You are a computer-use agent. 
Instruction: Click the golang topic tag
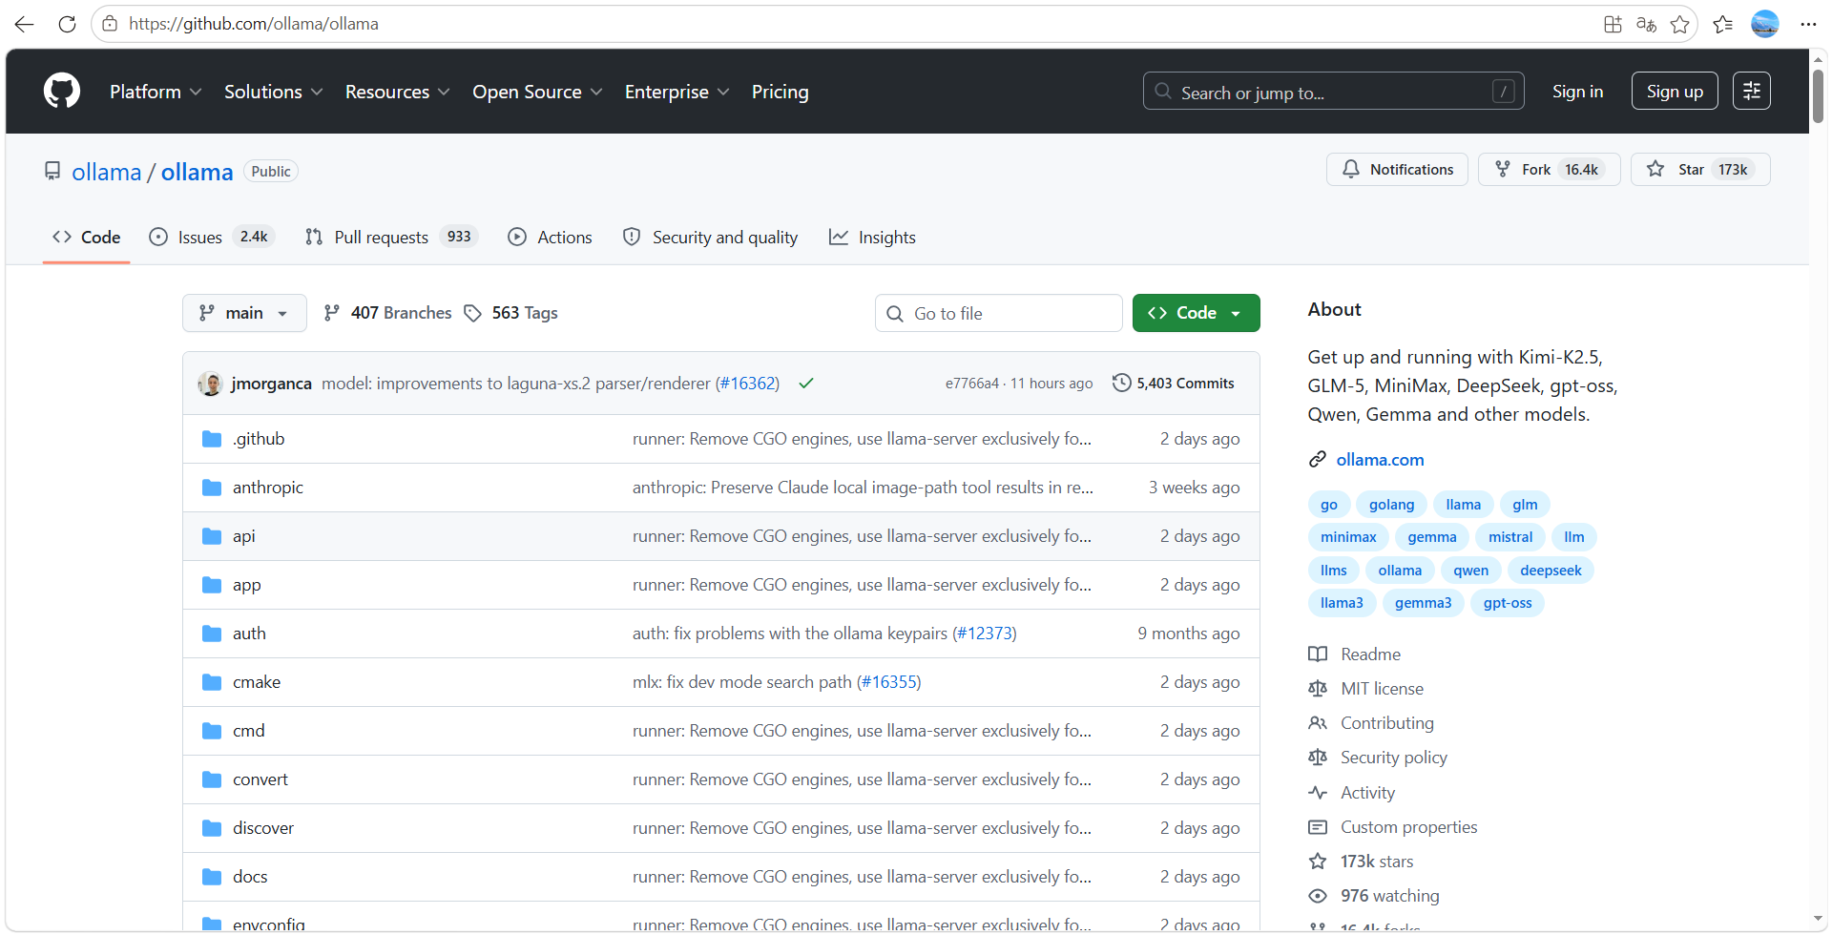[1391, 505]
